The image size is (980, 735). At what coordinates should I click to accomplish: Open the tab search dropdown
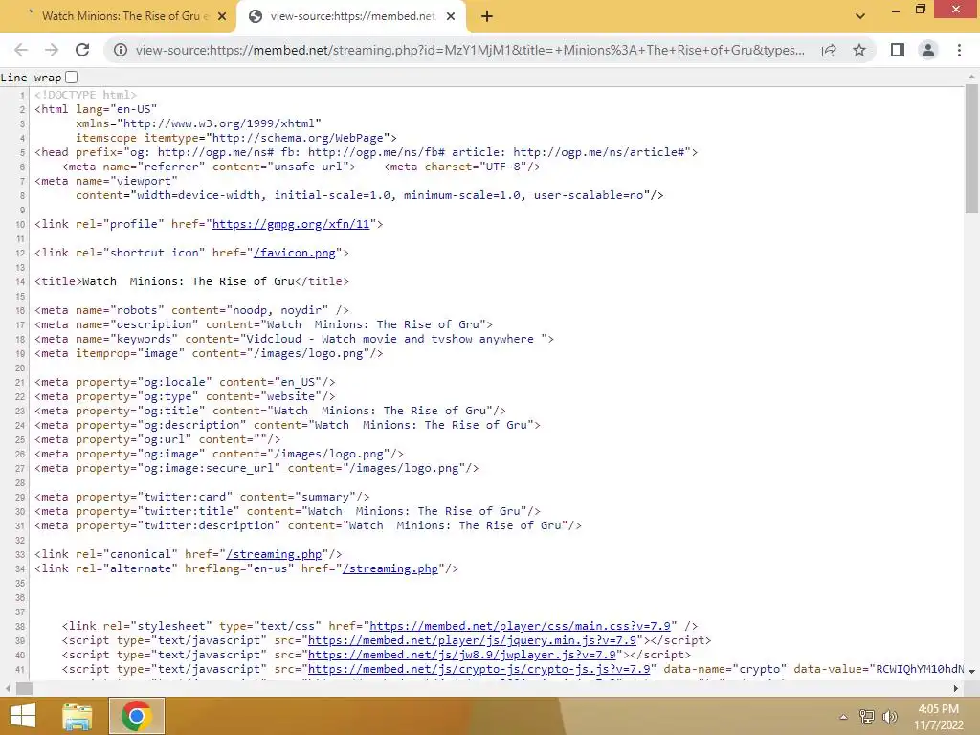860,16
